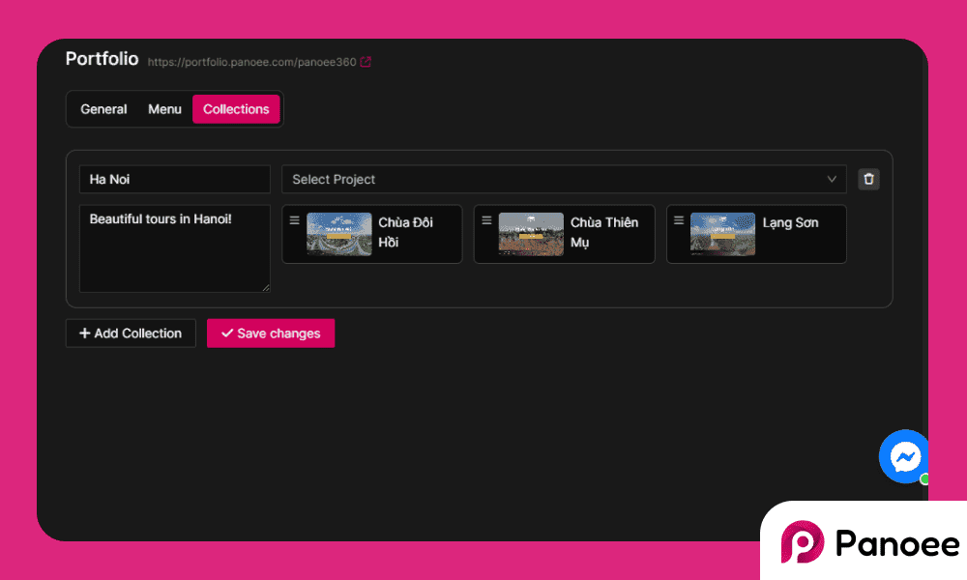Click the Panoee logo icon

pyautogui.click(x=802, y=542)
